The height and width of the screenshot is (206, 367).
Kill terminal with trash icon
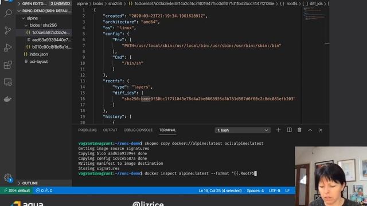(x=299, y=130)
